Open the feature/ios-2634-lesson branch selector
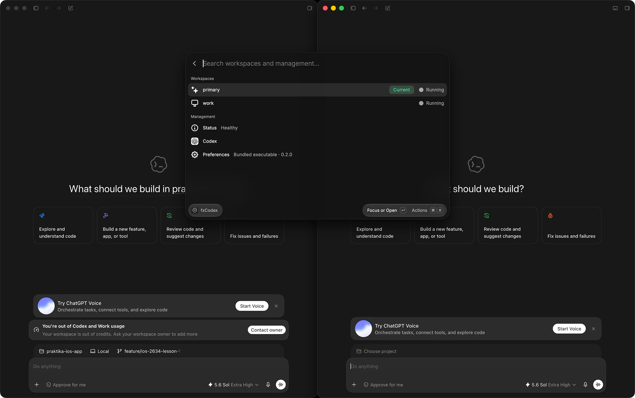 [x=149, y=351]
